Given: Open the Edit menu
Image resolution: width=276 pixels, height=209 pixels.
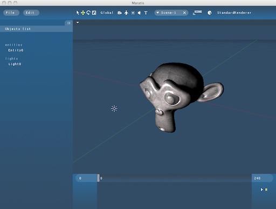Looking at the screenshot, I should tap(31, 12).
